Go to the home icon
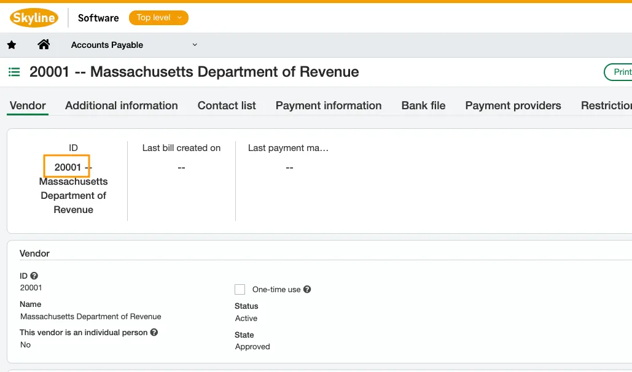The width and height of the screenshot is (632, 372). click(x=44, y=44)
